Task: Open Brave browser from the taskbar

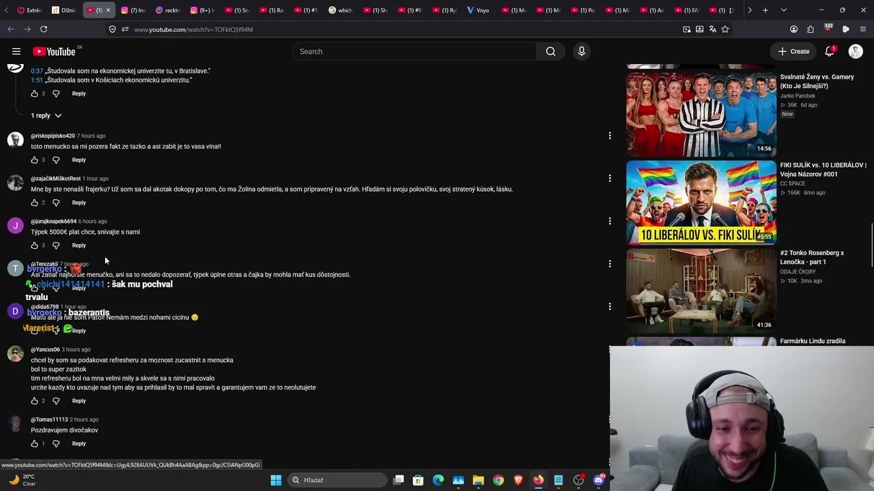Action: point(518,480)
